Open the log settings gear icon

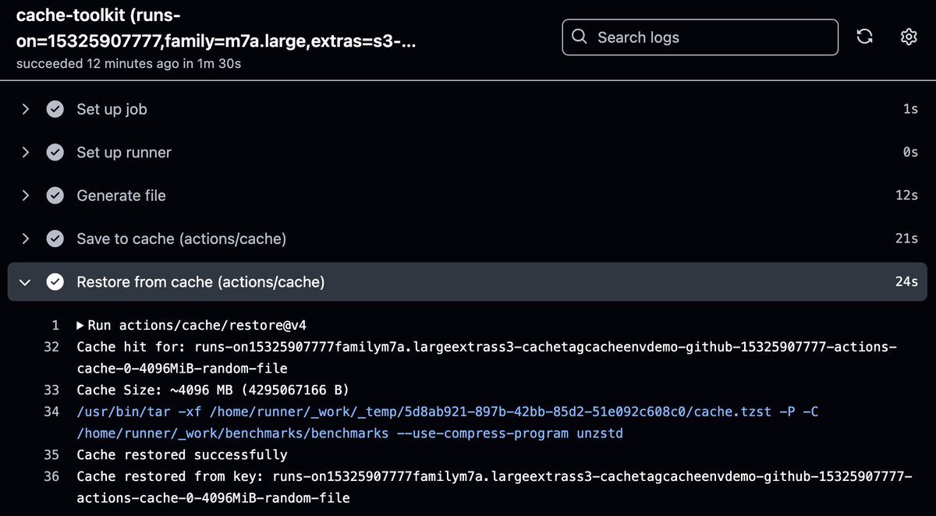(908, 37)
